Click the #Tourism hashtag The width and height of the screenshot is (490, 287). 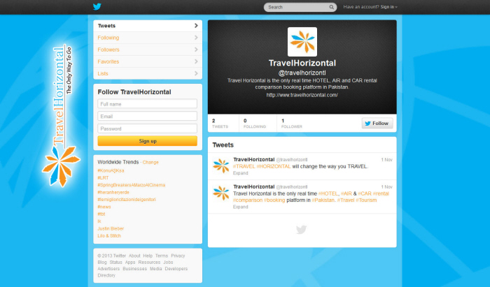tap(366, 200)
